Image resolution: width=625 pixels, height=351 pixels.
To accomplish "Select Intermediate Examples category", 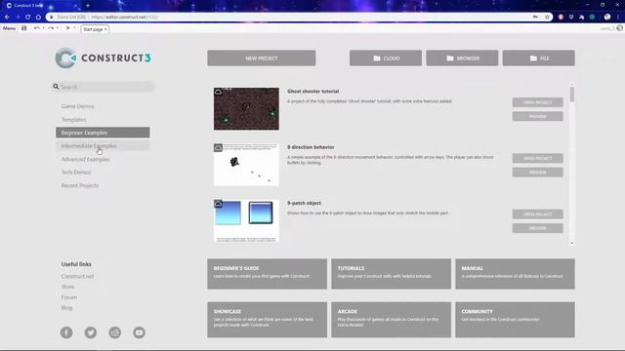I will click(103, 146).
